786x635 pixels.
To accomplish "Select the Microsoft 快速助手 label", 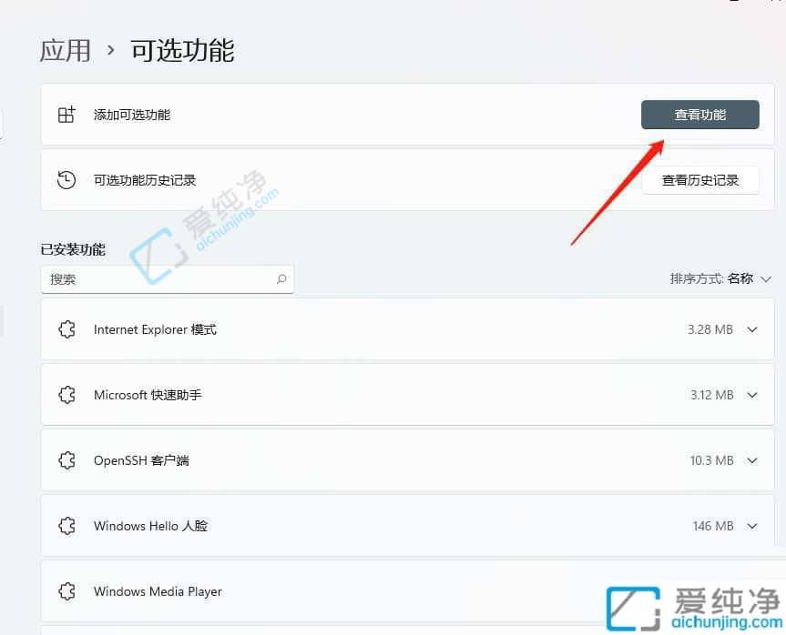I will point(148,395).
